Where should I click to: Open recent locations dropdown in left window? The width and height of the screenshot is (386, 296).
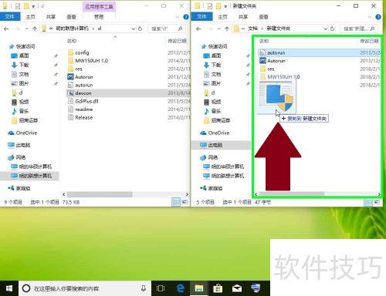click(26, 29)
